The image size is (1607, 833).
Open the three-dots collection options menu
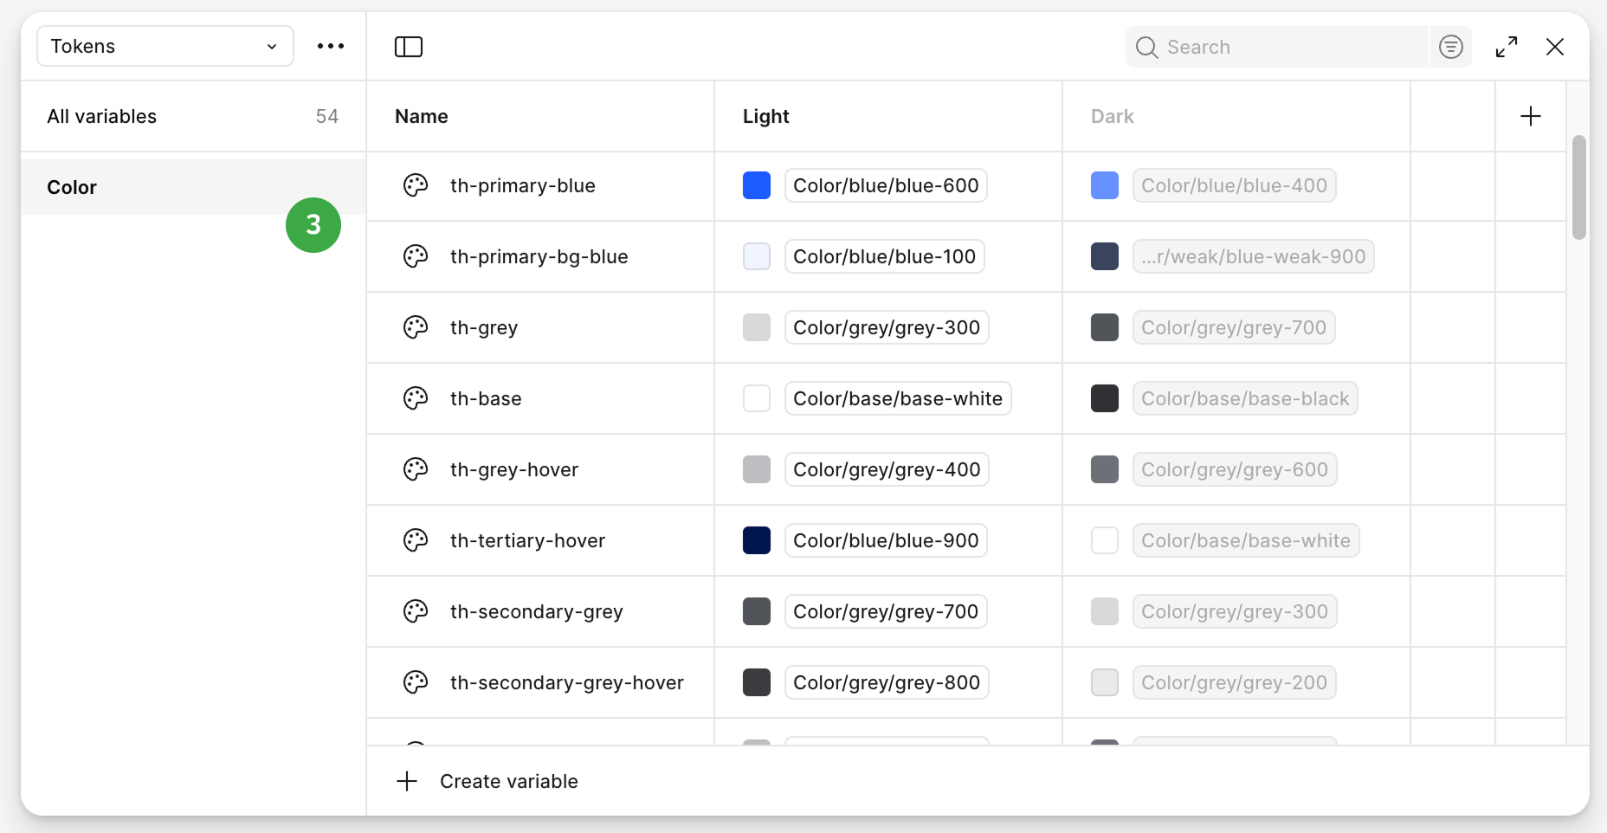tap(331, 47)
